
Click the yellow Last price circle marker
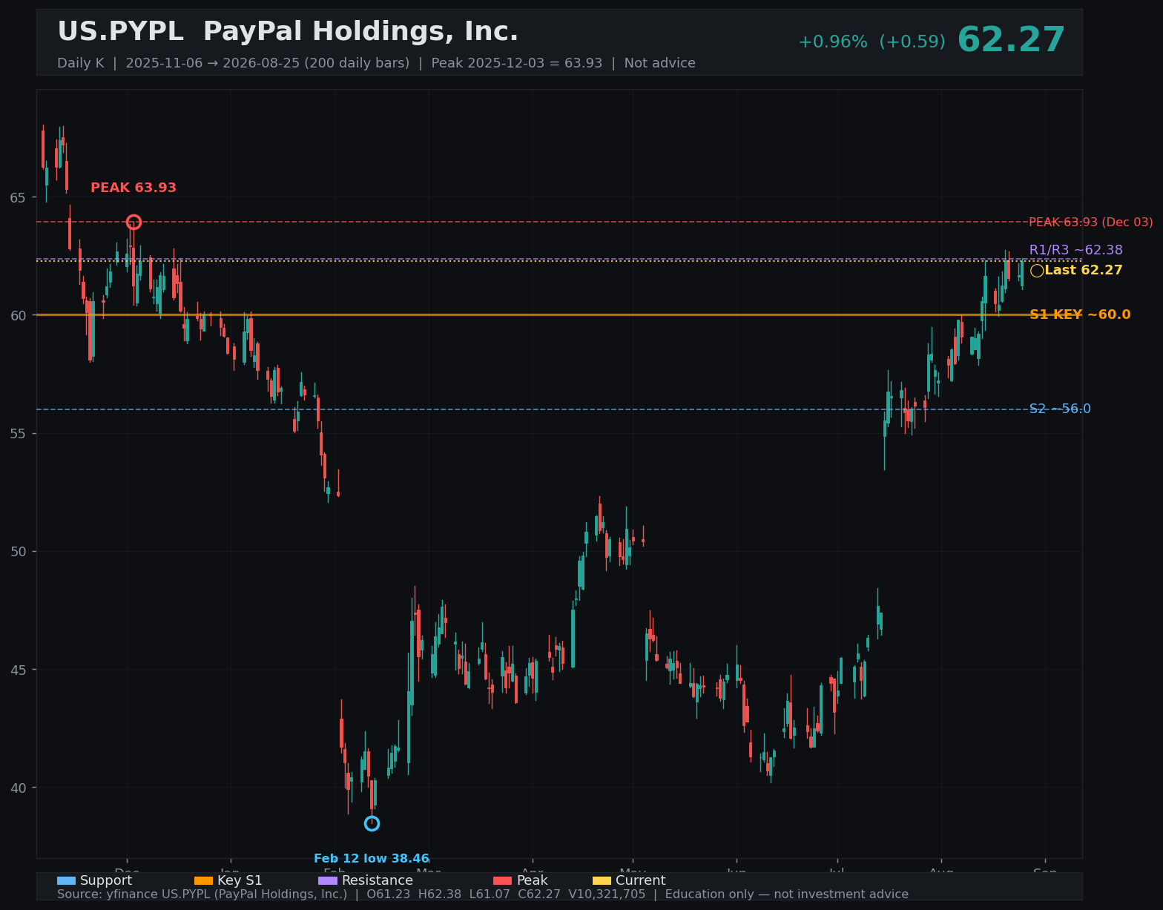click(1037, 271)
